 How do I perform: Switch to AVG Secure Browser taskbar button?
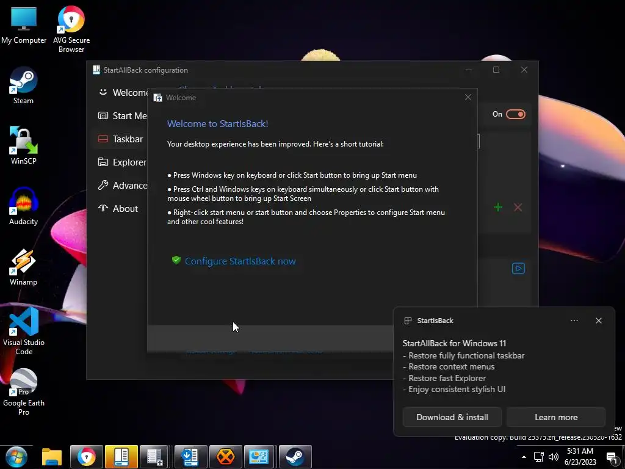point(87,457)
